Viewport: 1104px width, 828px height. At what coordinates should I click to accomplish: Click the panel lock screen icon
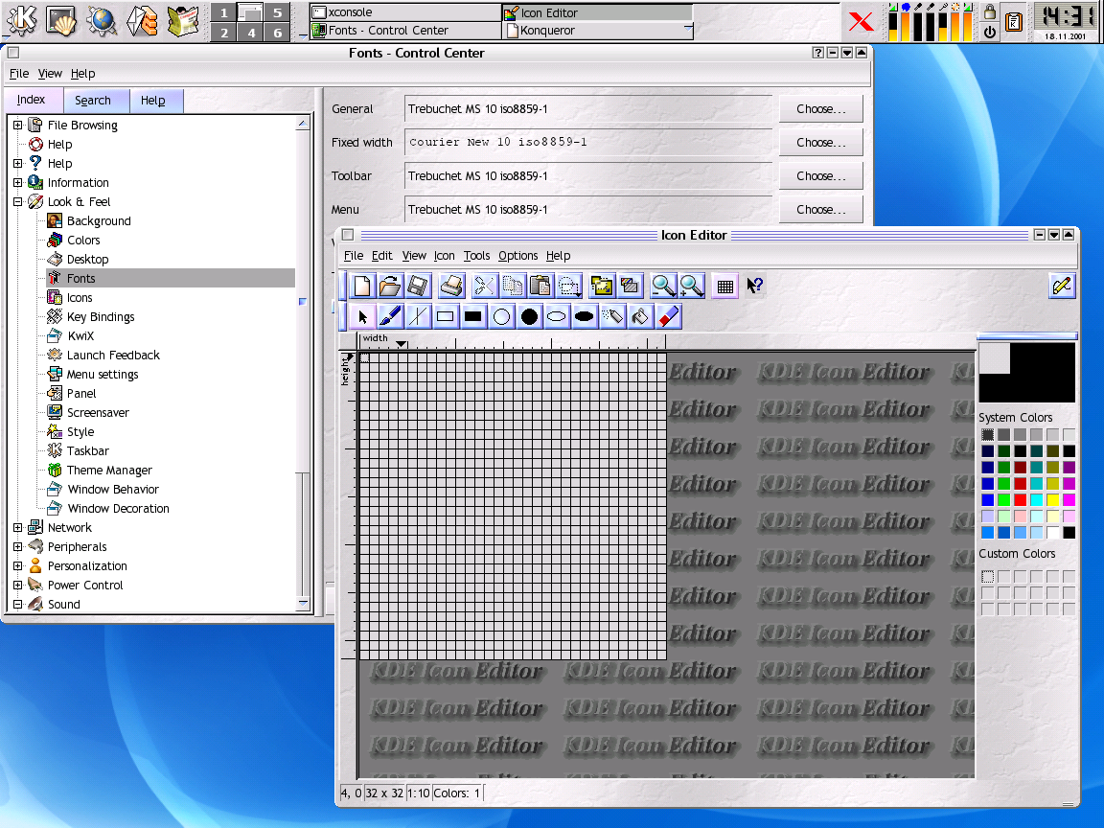click(x=990, y=11)
